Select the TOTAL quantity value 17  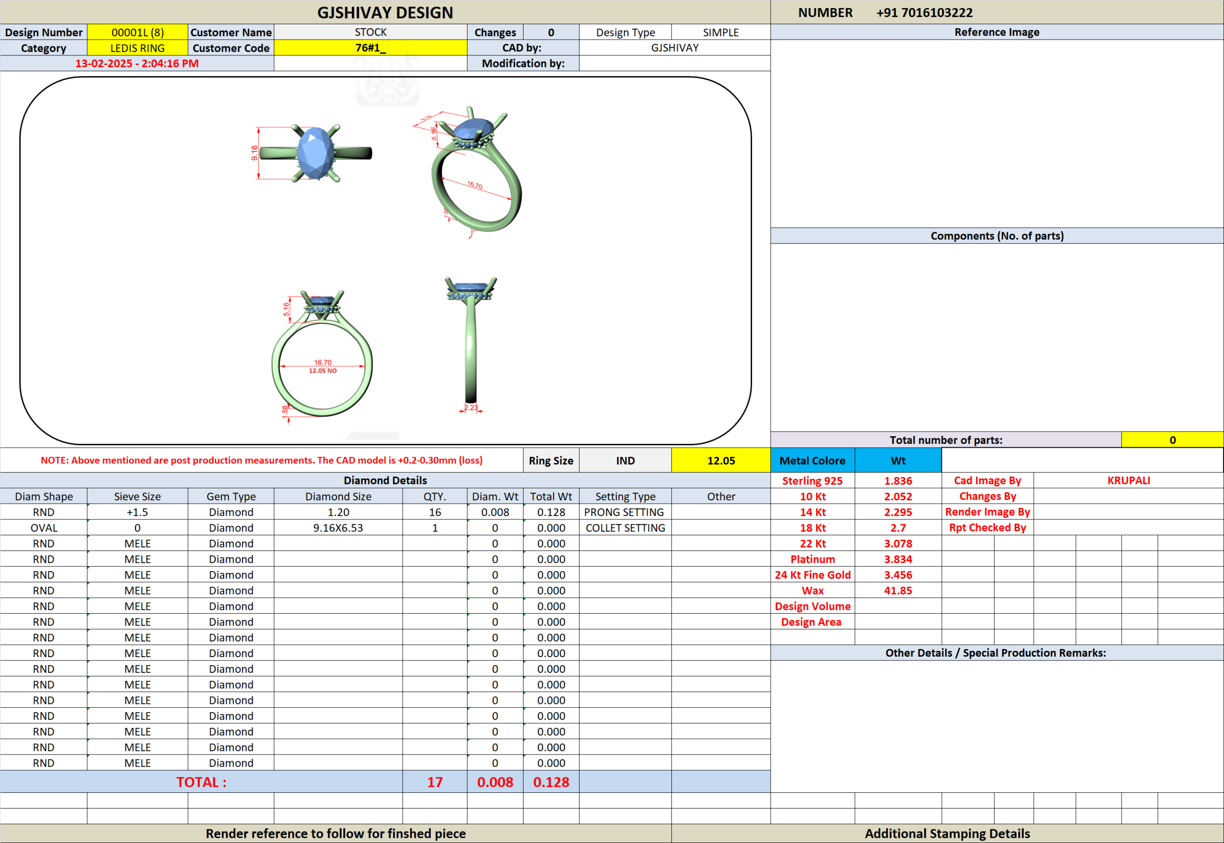(435, 782)
